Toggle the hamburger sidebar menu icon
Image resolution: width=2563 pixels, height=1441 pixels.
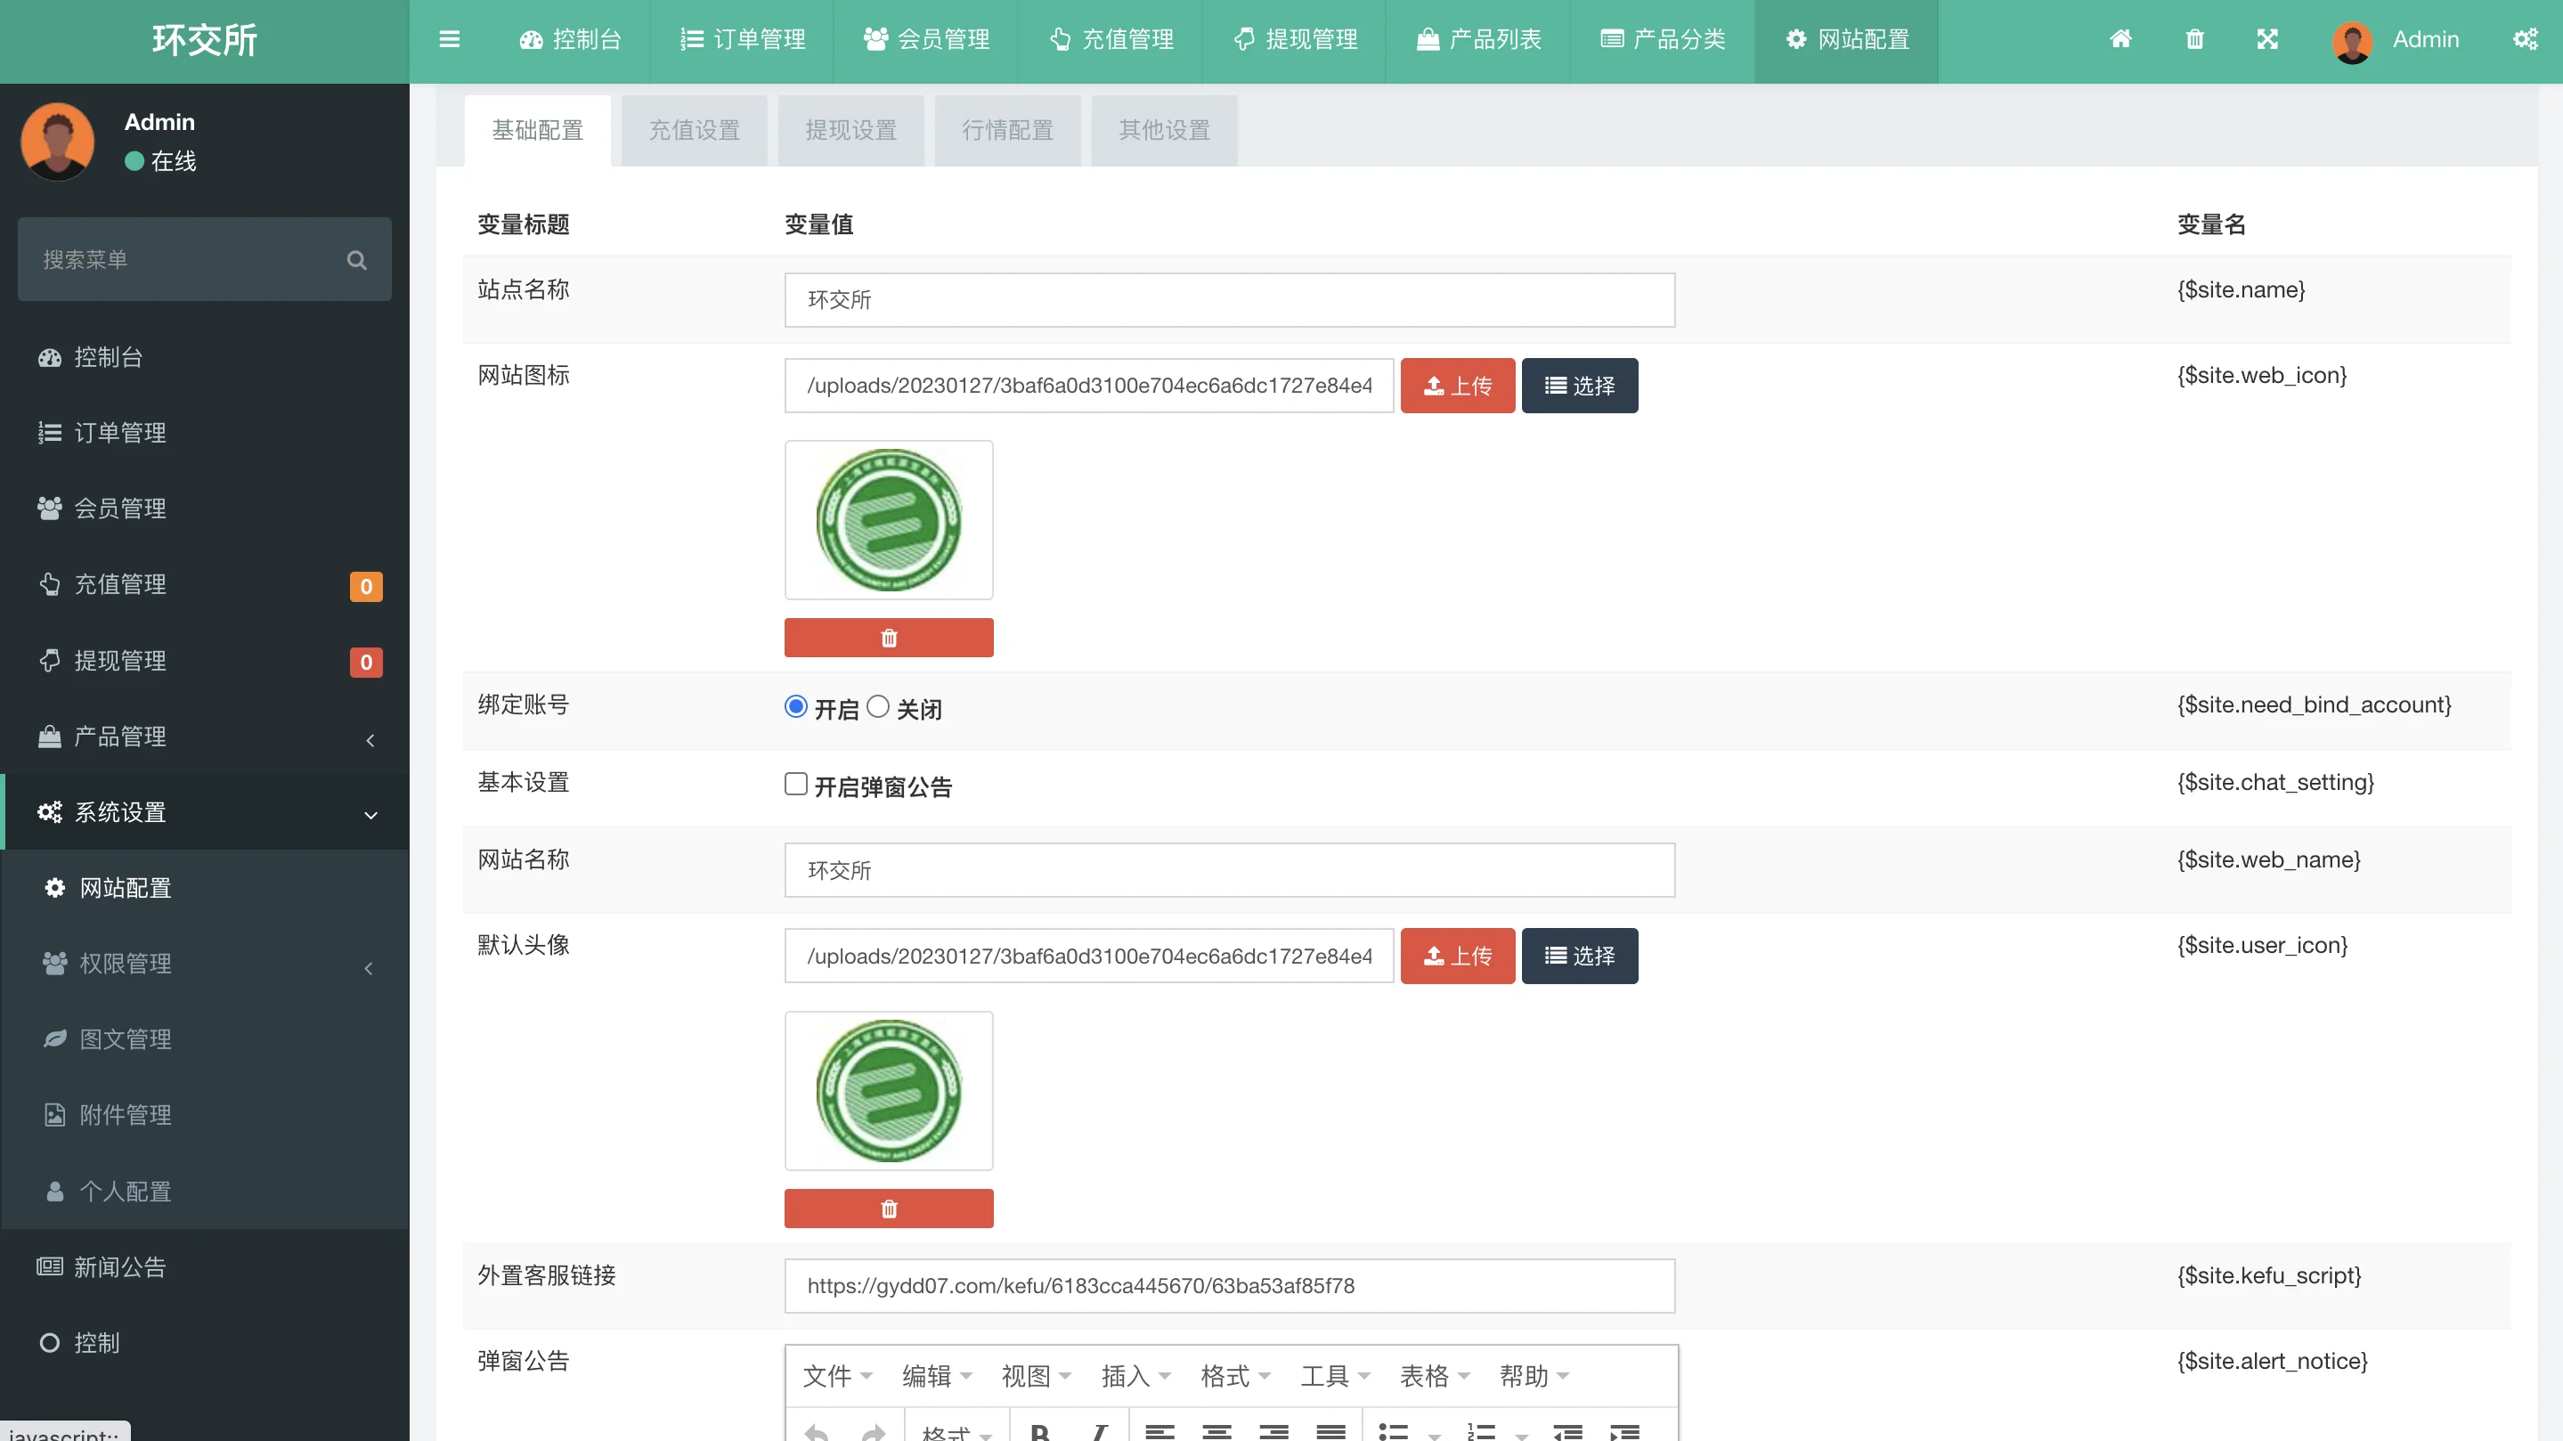(450, 40)
